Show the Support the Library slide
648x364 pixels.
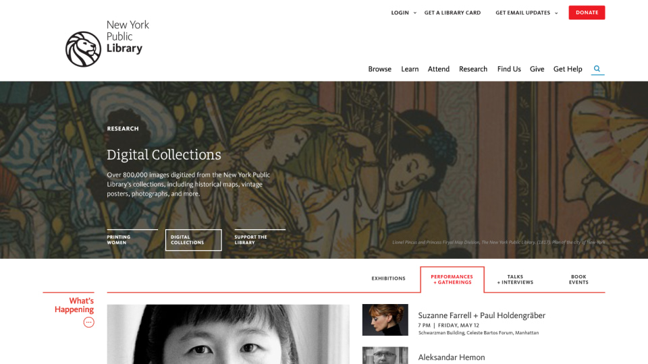pos(259,239)
